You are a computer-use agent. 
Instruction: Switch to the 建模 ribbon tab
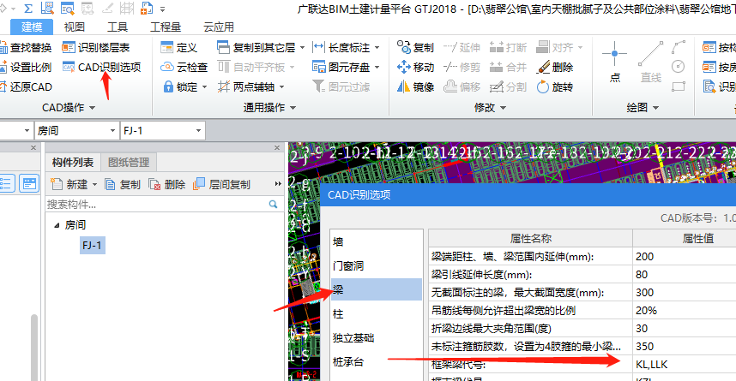click(x=32, y=27)
